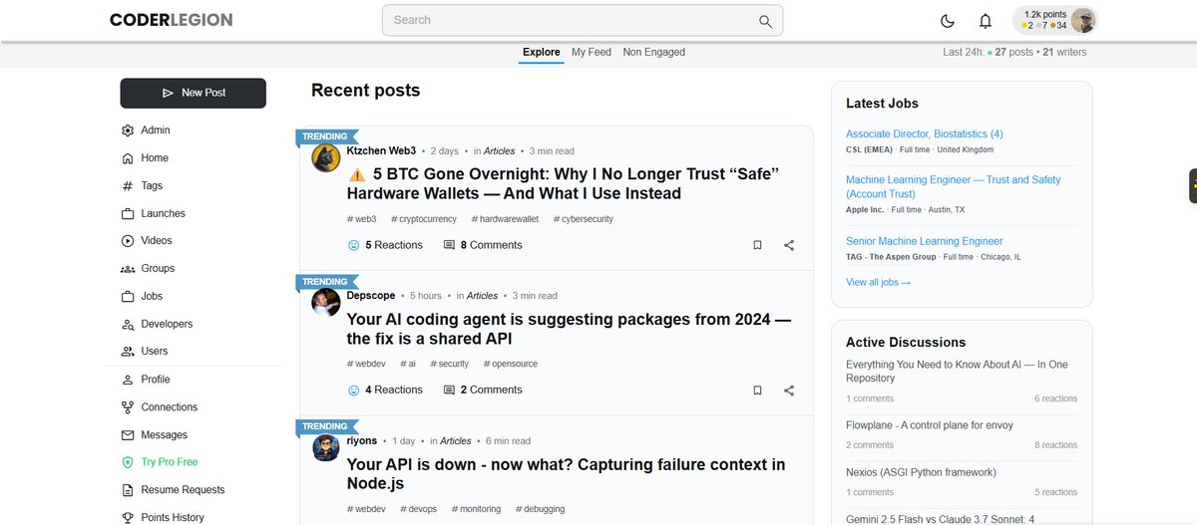The height and width of the screenshot is (525, 1197).
Task: Click the Groups people icon
Action: click(x=128, y=269)
